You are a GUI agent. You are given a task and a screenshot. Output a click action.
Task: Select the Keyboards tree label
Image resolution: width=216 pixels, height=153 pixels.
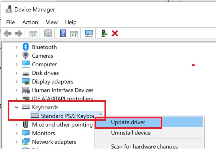45,107
